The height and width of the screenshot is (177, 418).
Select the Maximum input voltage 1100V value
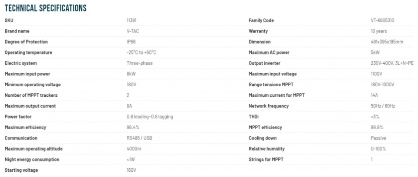[376, 74]
